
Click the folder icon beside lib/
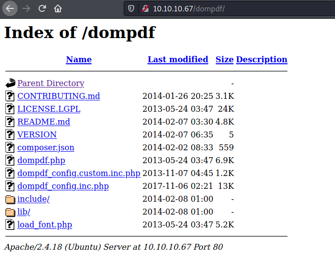point(10,212)
